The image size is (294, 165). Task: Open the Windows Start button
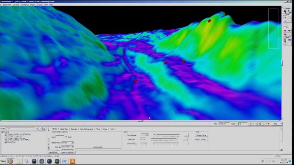click(x=3, y=161)
